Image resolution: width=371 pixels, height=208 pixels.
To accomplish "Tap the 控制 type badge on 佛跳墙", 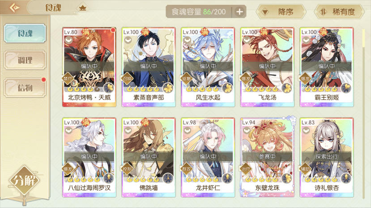I will 127,169.
